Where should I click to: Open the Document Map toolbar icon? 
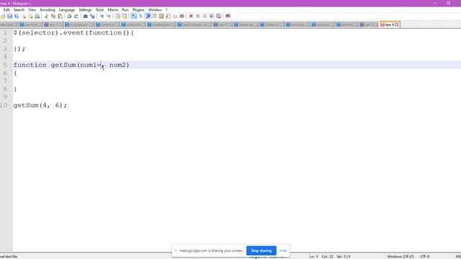(x=161, y=16)
